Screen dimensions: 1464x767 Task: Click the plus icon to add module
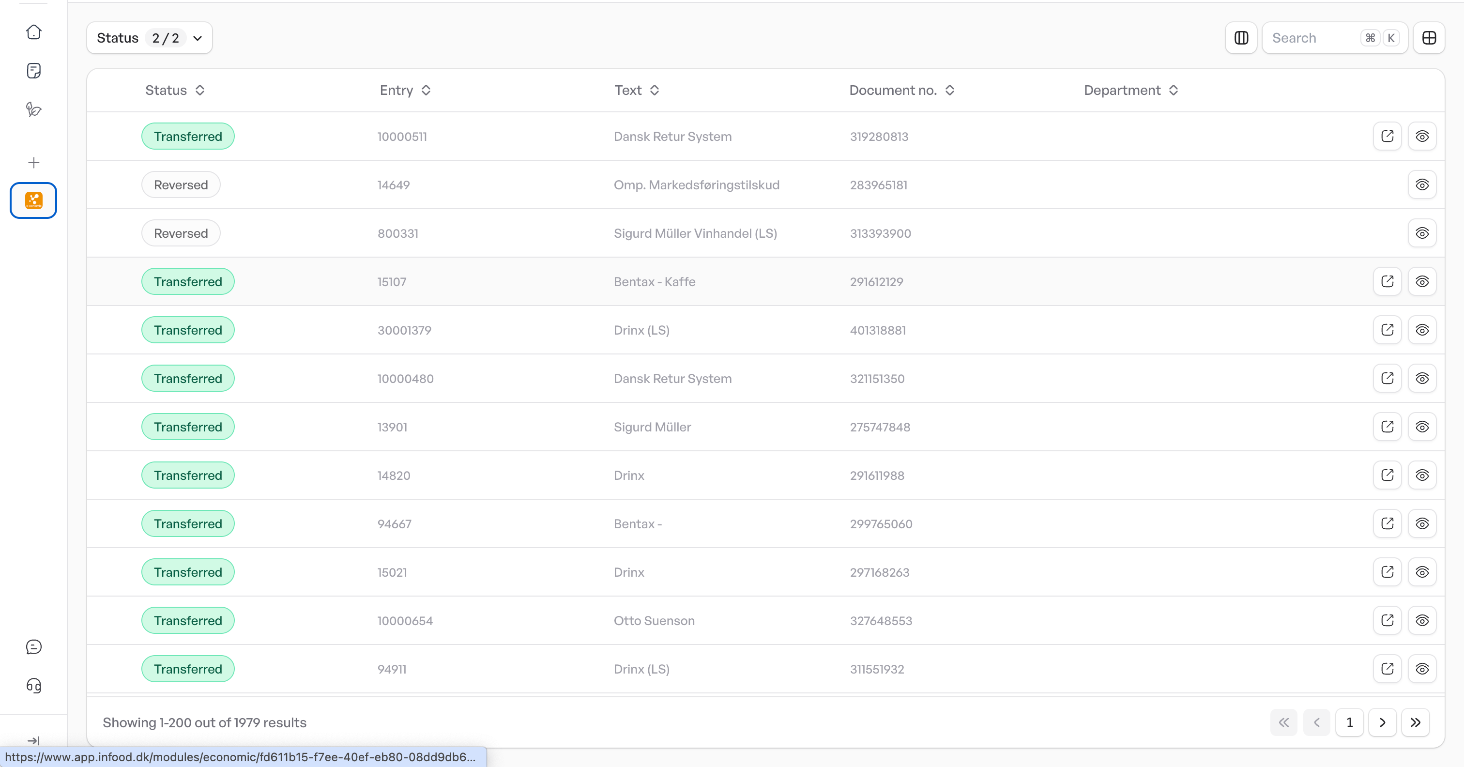click(x=33, y=163)
